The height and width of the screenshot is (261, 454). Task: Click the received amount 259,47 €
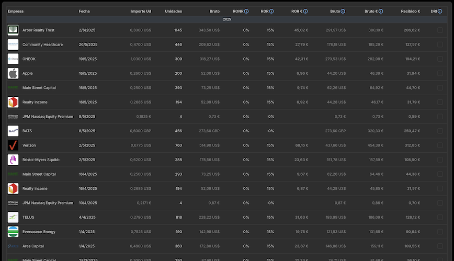click(412, 131)
